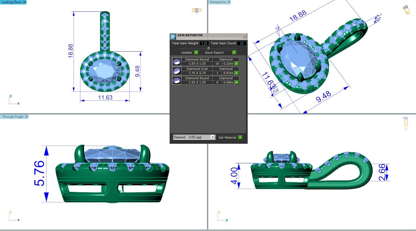Image resolution: width=416 pixels, height=231 pixels.
Task: Expand the Through Finger viewport dropdown arrow
Action: [x=27, y=117]
